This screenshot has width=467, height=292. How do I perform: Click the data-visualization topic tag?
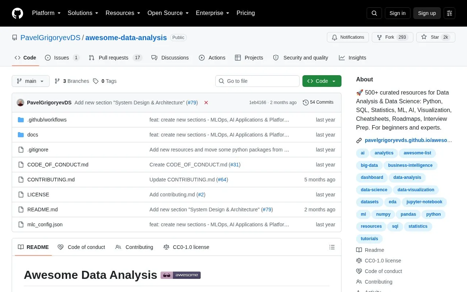pyautogui.click(x=416, y=190)
